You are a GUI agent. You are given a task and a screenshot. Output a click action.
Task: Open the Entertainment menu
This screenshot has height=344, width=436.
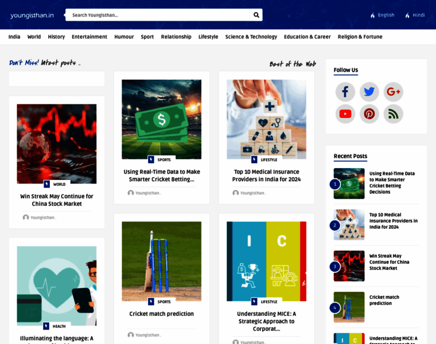[x=89, y=37]
